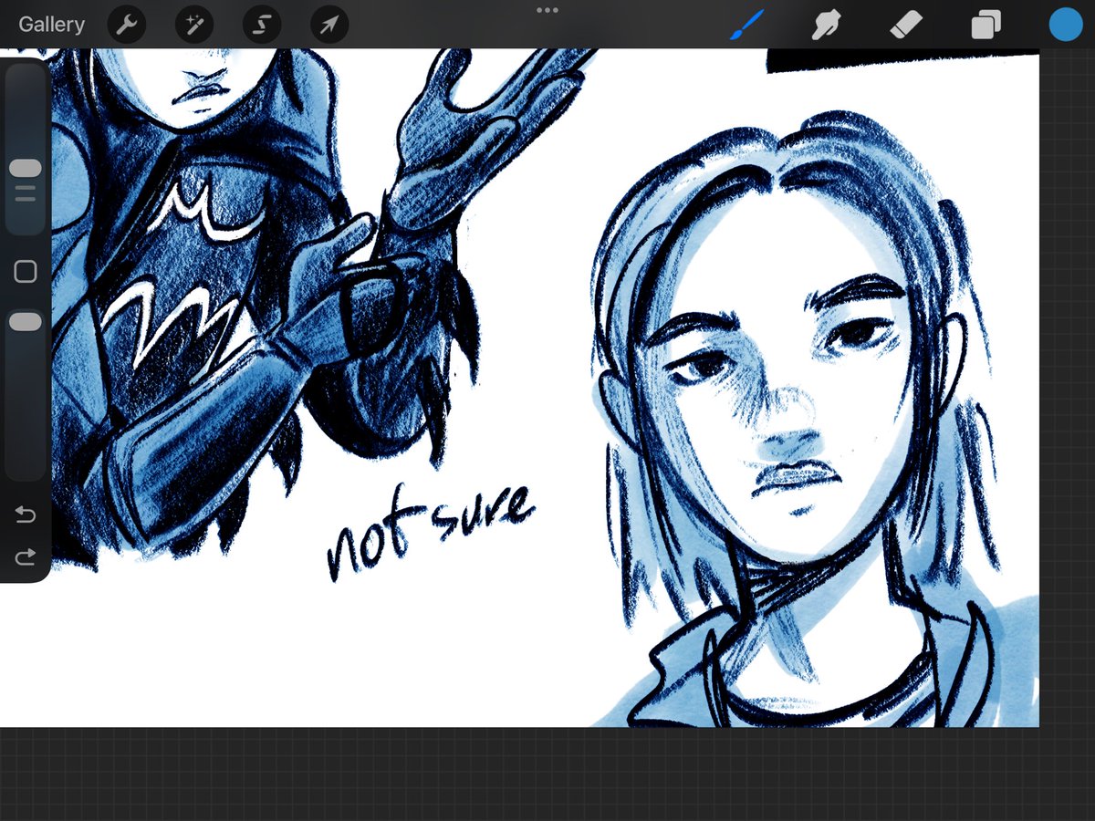
Task: Tap the three-dot handle at top center
Action: point(547,10)
